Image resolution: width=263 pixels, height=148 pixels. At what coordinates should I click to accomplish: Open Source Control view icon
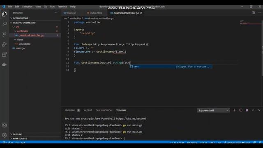pyautogui.click(x=5, y=34)
